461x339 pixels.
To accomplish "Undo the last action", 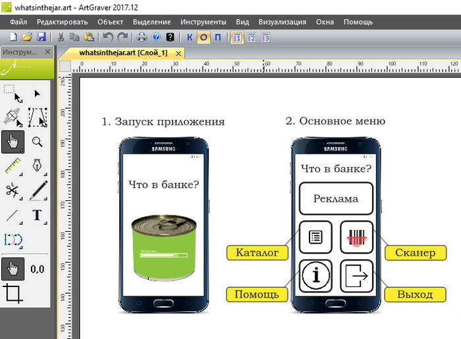I will click(108, 37).
